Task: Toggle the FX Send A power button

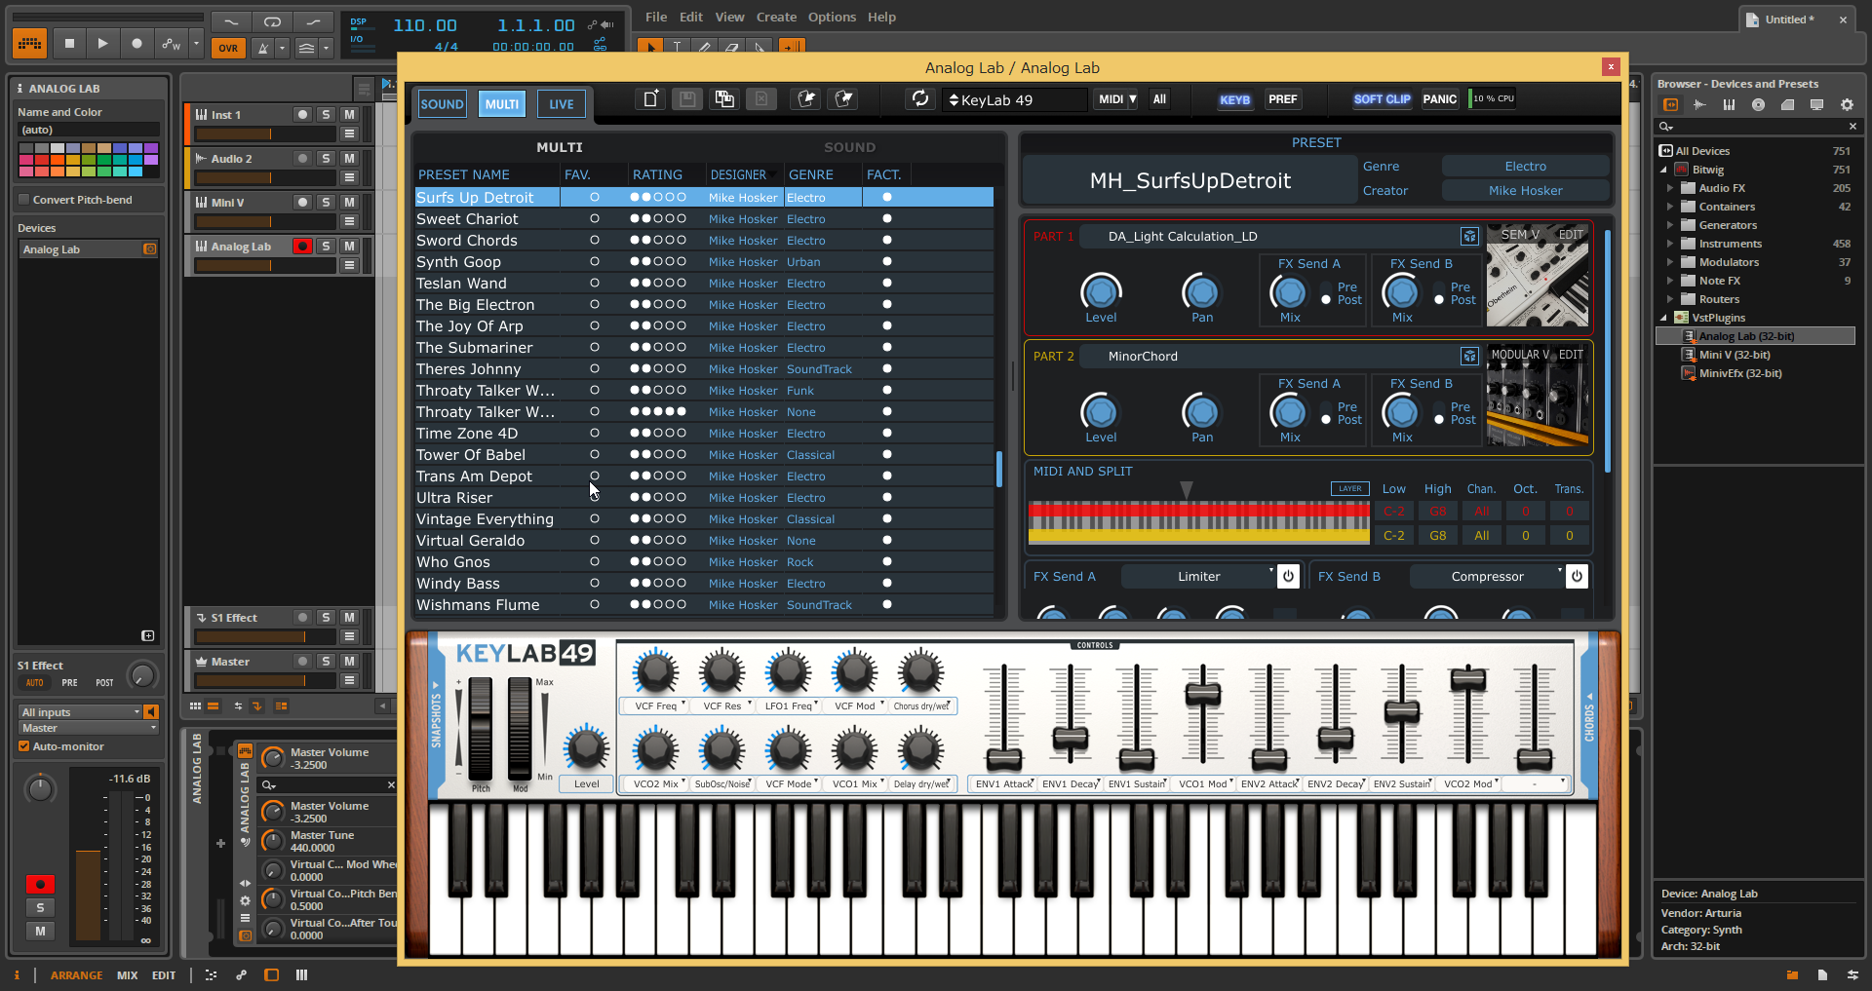Action: [1288, 576]
